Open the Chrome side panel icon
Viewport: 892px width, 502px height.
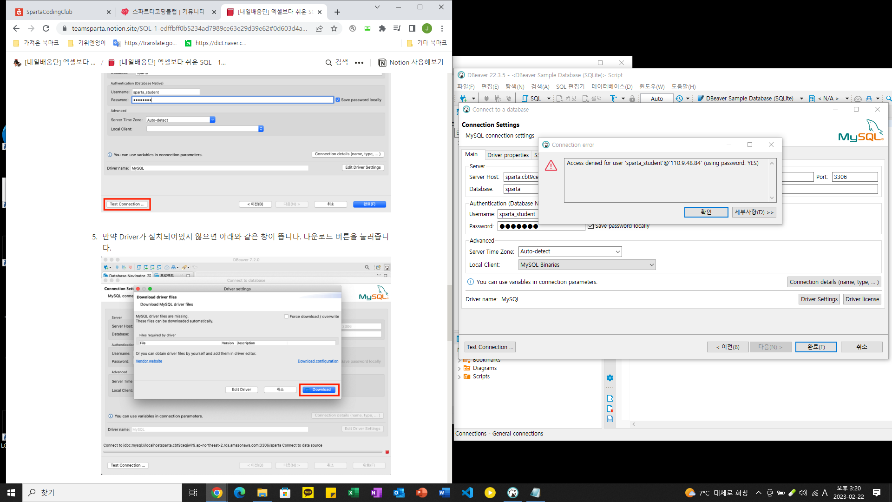tap(412, 28)
